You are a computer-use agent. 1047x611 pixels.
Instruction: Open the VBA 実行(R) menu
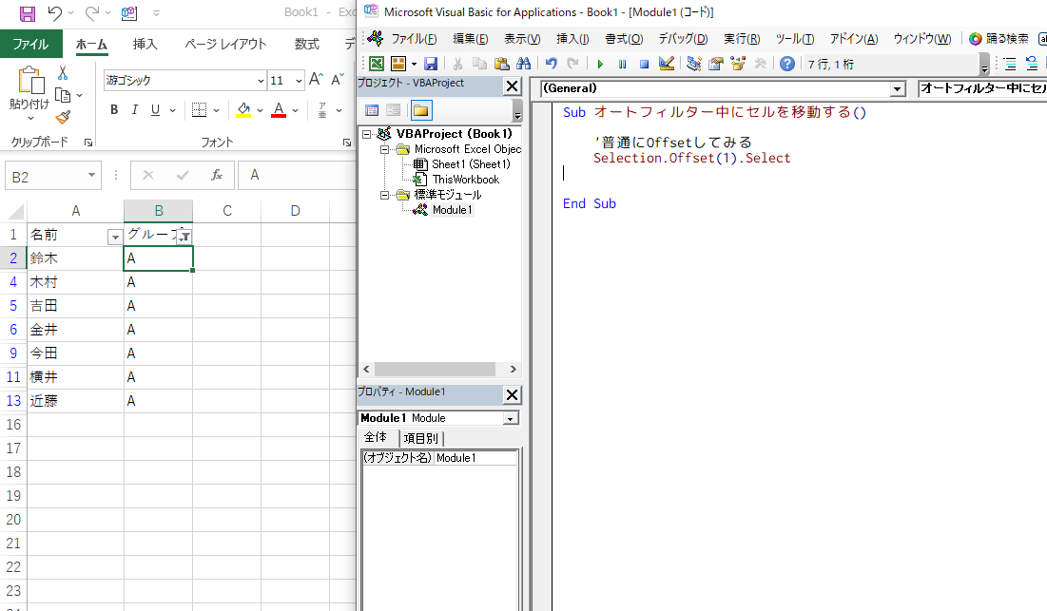coord(742,39)
